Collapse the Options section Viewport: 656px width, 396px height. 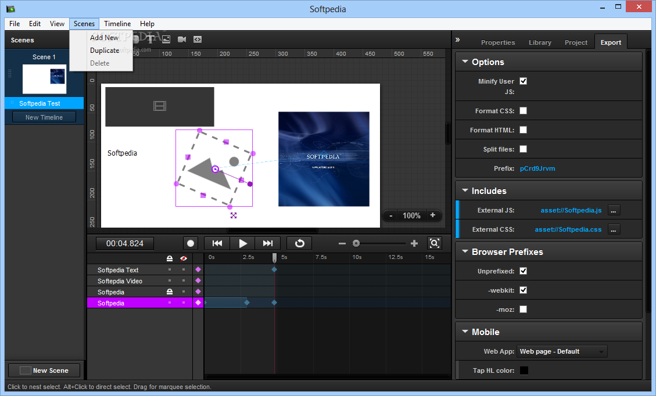465,62
